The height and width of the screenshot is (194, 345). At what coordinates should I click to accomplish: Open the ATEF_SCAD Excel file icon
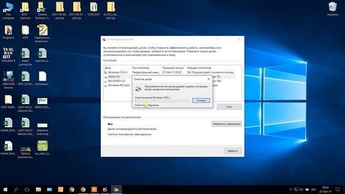[x=25, y=79]
